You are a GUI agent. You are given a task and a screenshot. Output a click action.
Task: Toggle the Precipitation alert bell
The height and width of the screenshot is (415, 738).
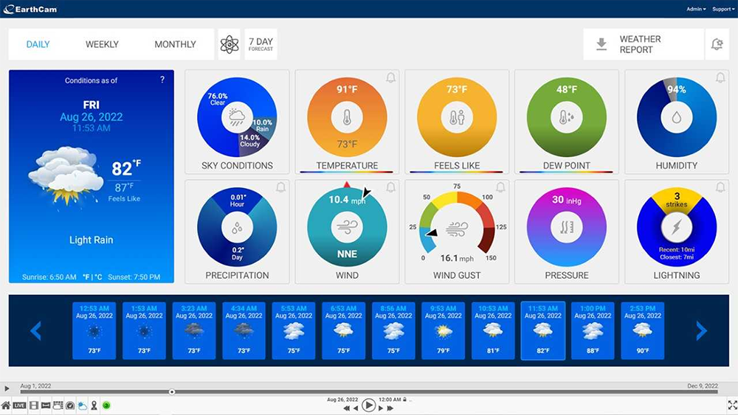pyautogui.click(x=280, y=188)
